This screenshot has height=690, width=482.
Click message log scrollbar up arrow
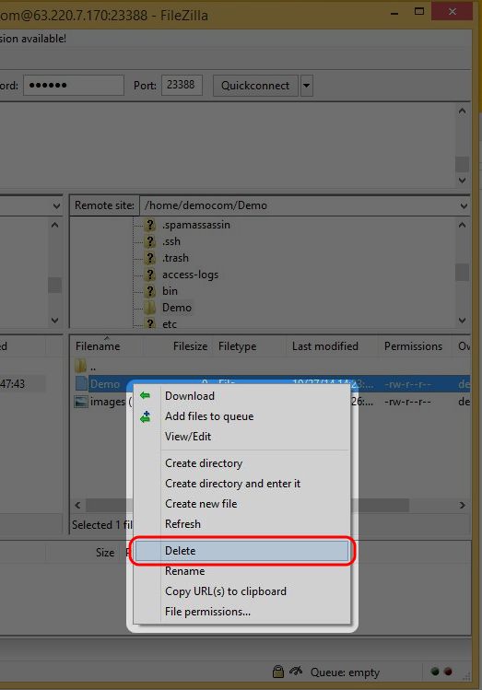point(462,111)
